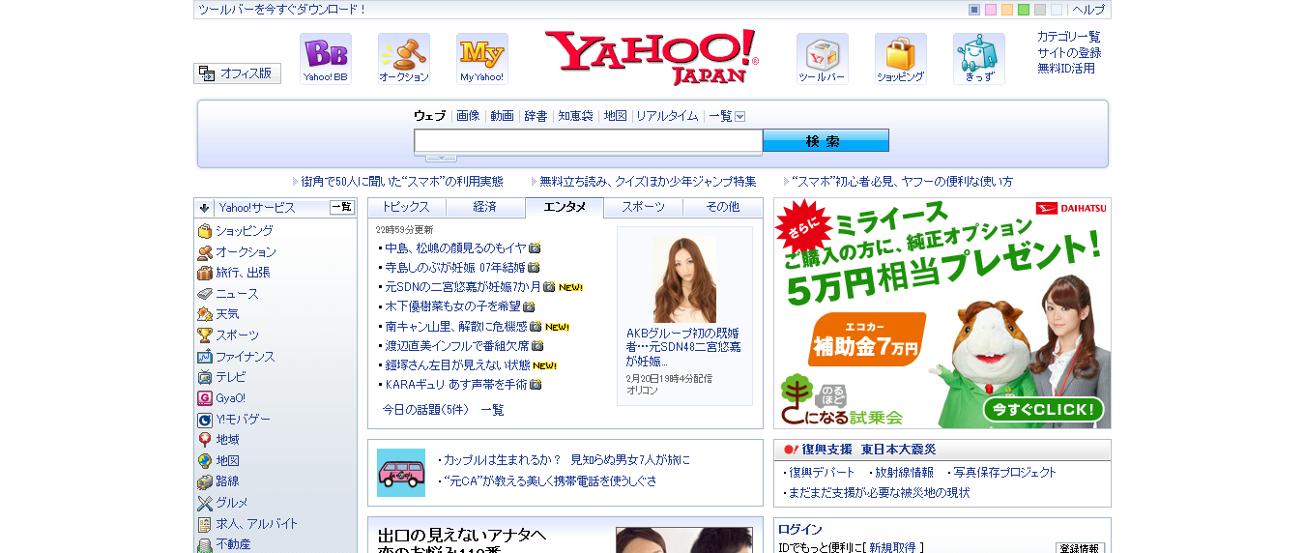
Task: Click the ショッピング icon in services sidebar
Action: (x=205, y=231)
